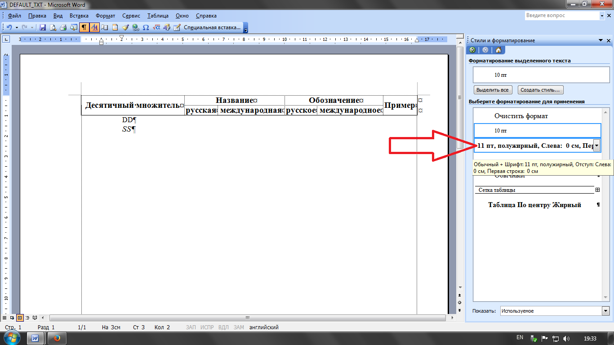Screen dimensions: 614x345
Task: Open the Styles pane title dropdown arrow
Action: click(x=601, y=40)
